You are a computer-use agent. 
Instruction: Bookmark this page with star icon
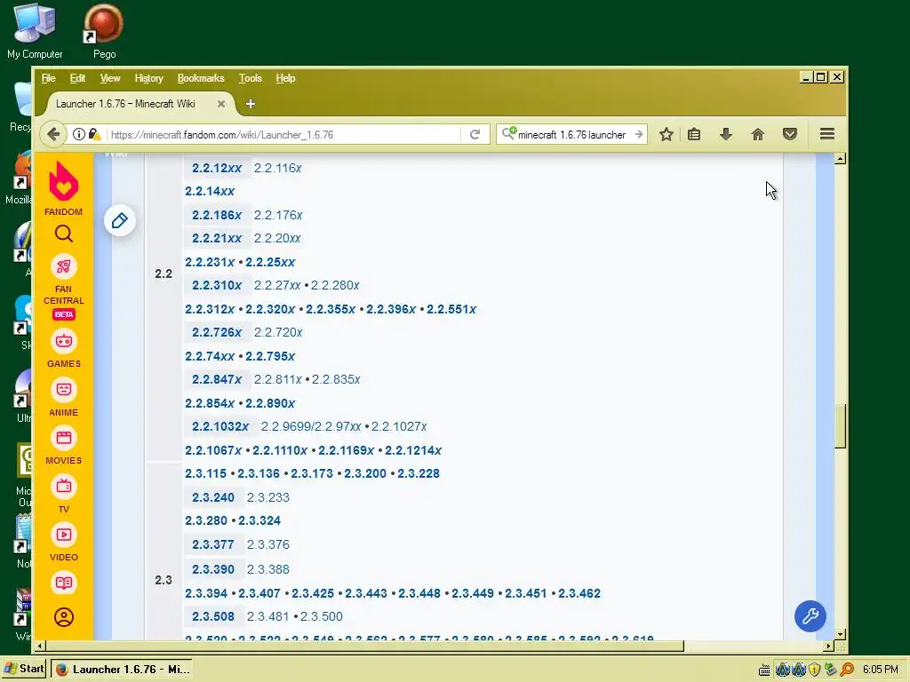tap(667, 135)
